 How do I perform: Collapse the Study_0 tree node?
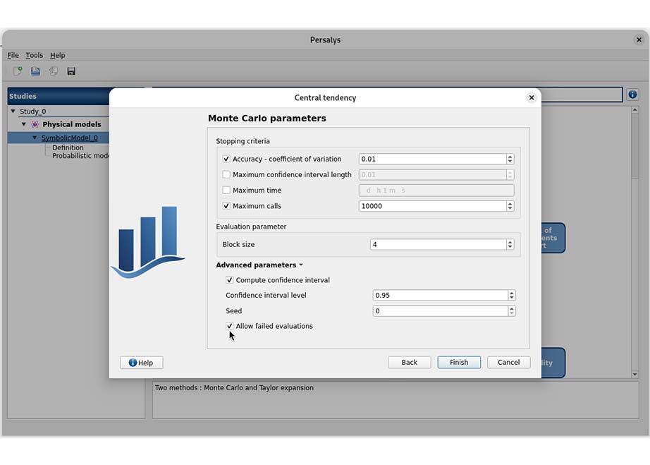(x=13, y=111)
